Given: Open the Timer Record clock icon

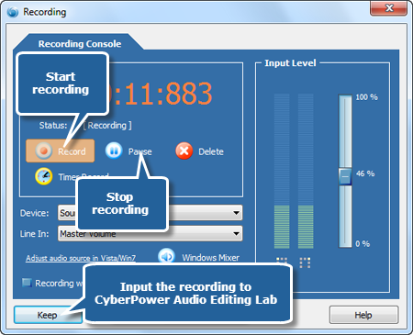Looking at the screenshot, I should coord(44,176).
